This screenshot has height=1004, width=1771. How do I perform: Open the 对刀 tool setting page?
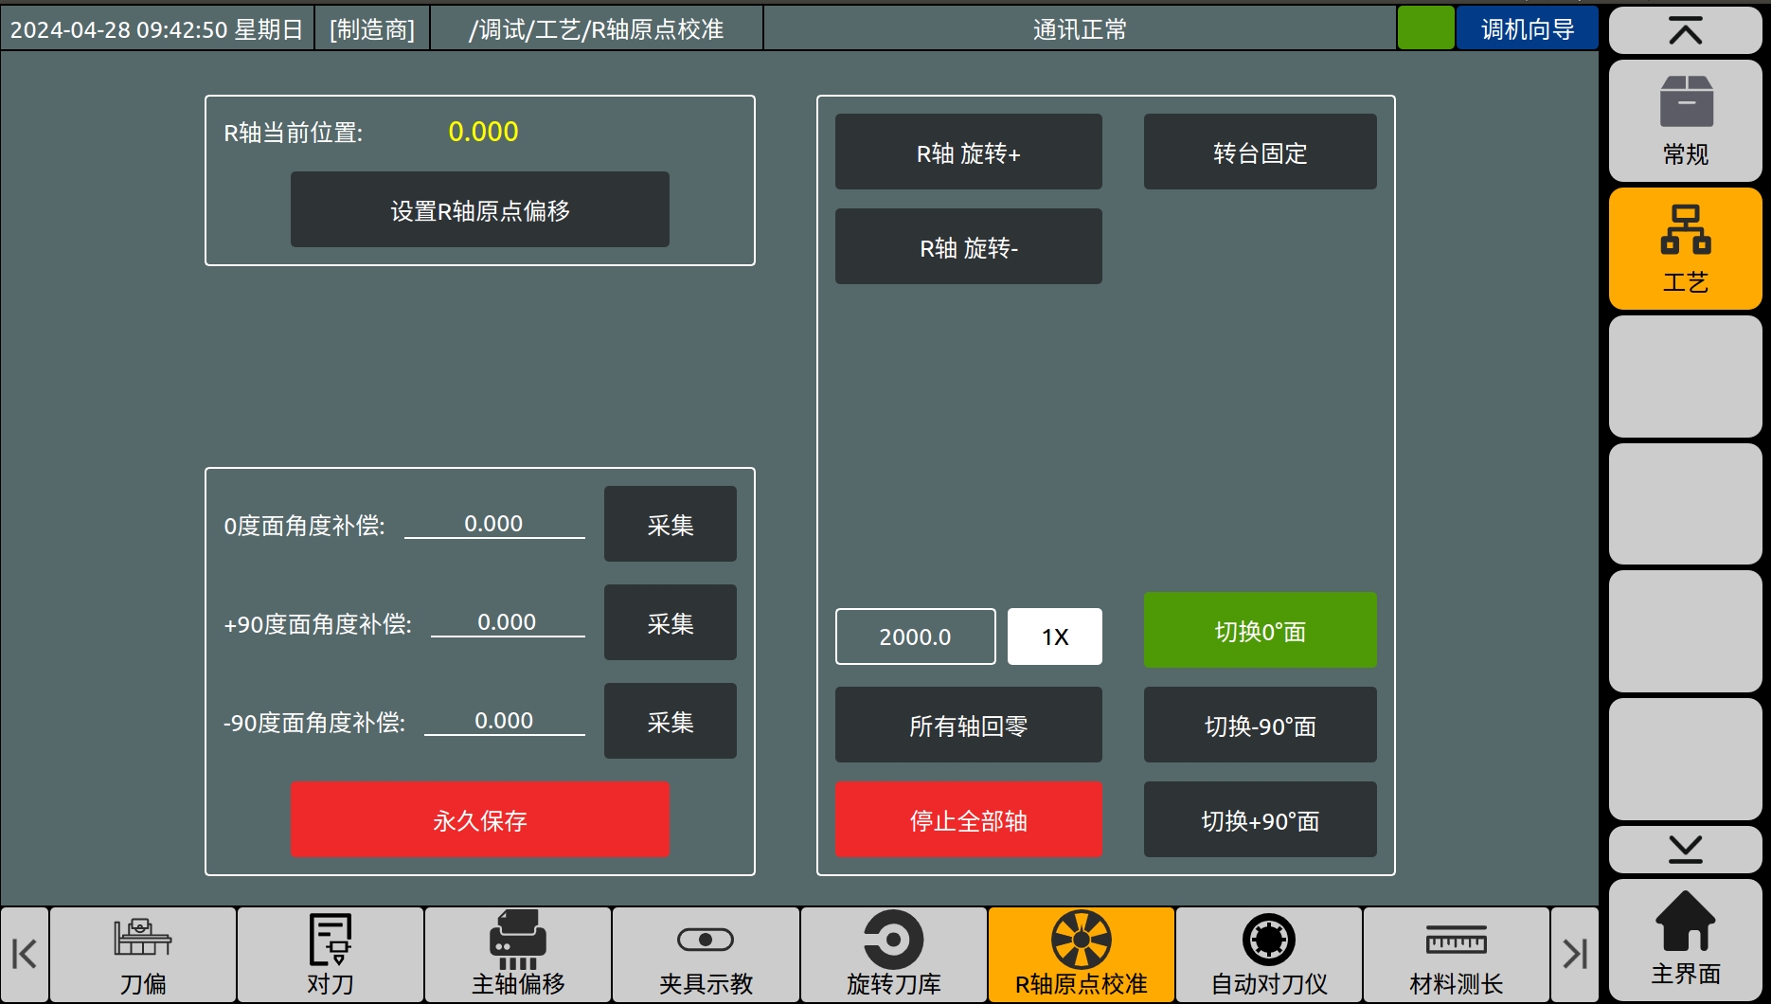pyautogui.click(x=331, y=955)
